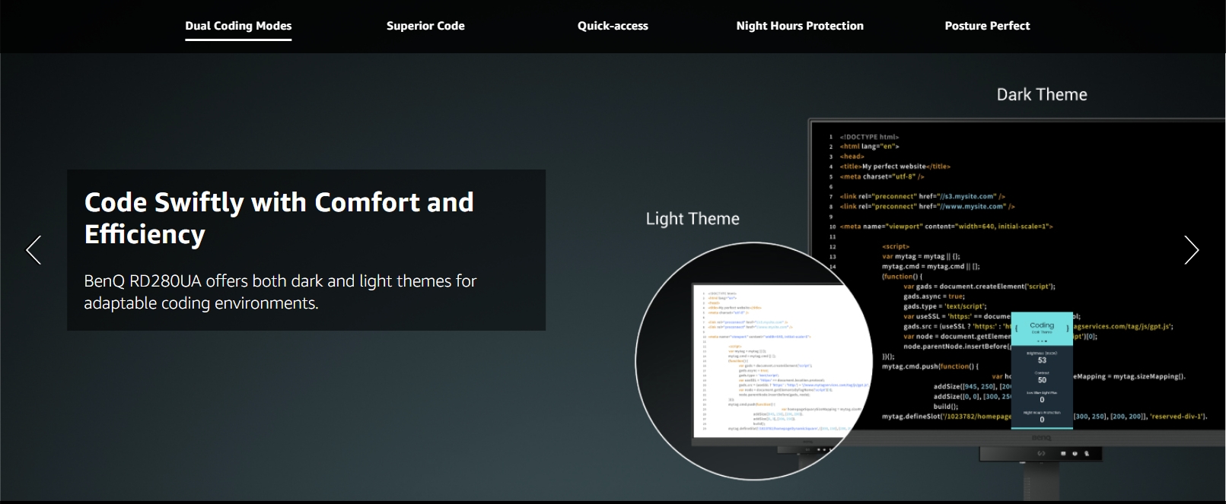Screen dimensions: 1226x504
Task: Select the Dual Coding Modes tab
Action: pyautogui.click(x=238, y=26)
